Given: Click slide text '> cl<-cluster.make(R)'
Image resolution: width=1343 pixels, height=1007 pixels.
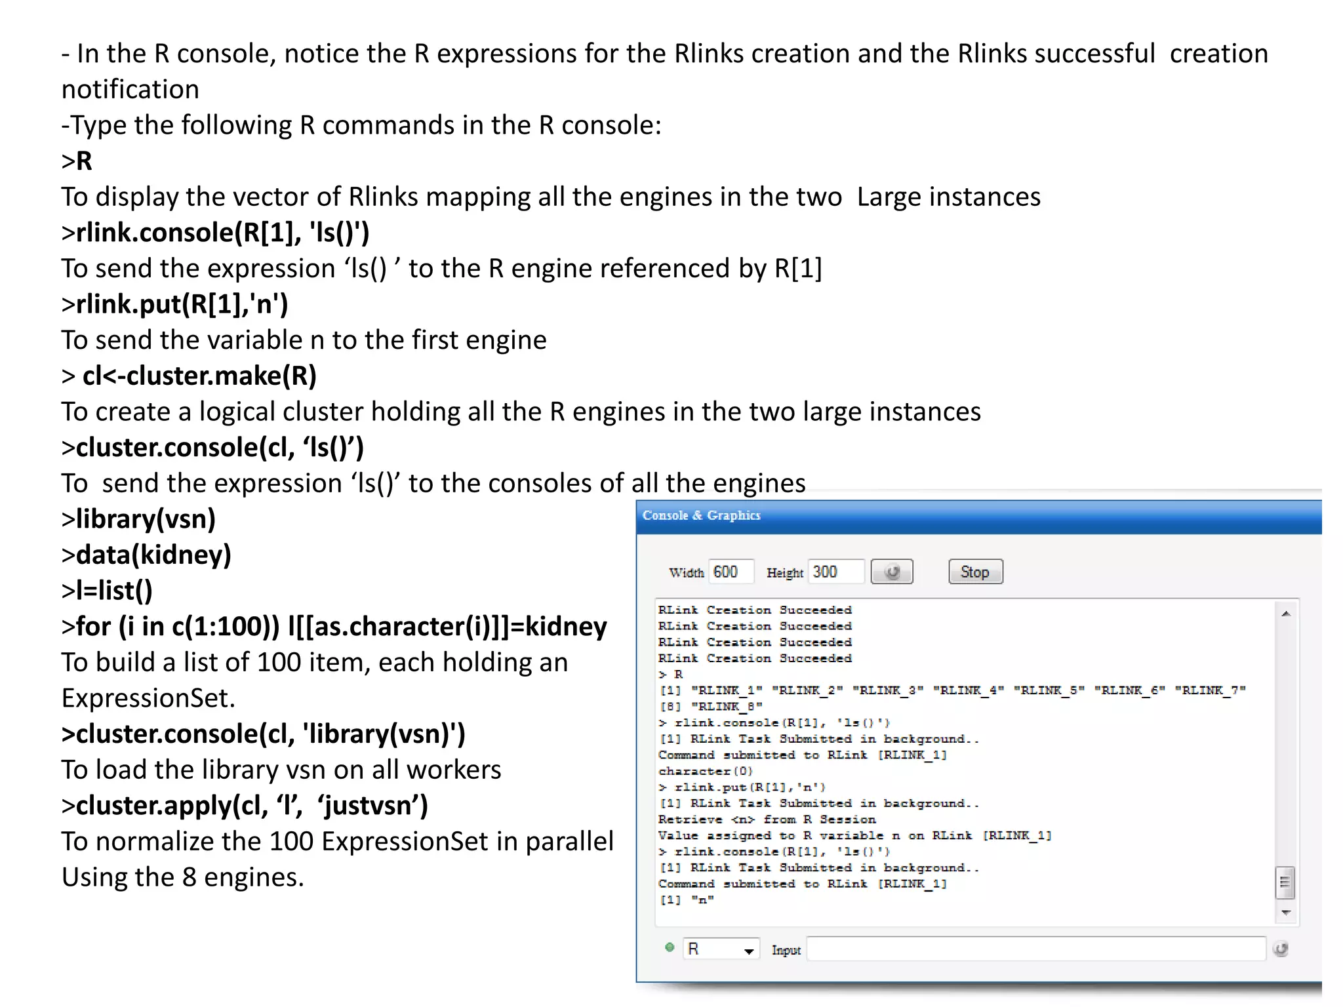Looking at the screenshot, I should pyautogui.click(x=189, y=376).
